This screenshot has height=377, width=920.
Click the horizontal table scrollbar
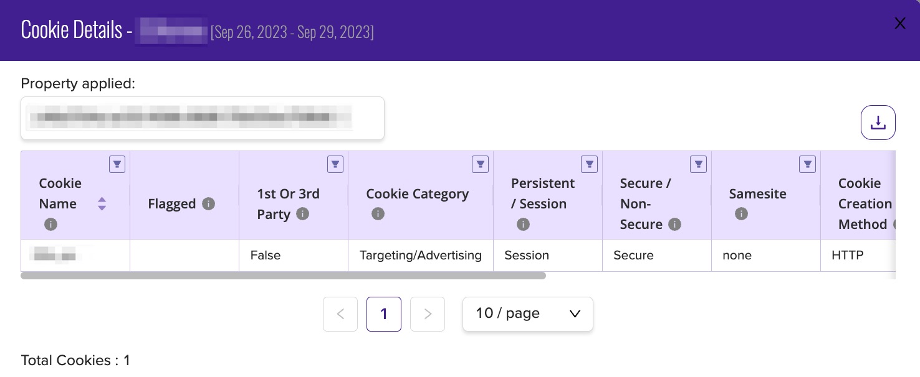284,275
